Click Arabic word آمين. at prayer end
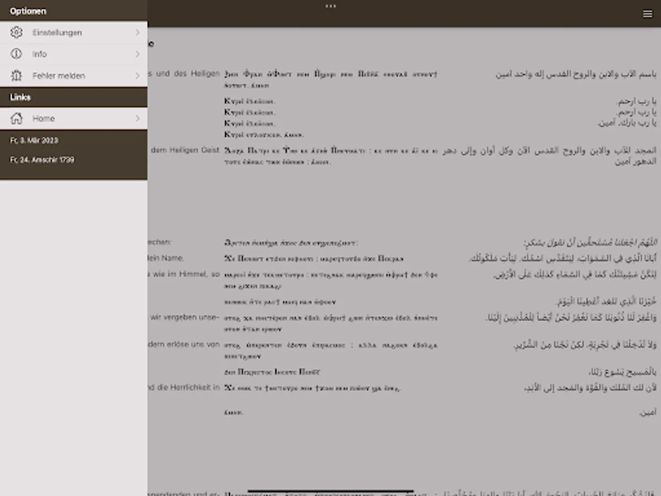Screen dimensions: 661x496 648,412
